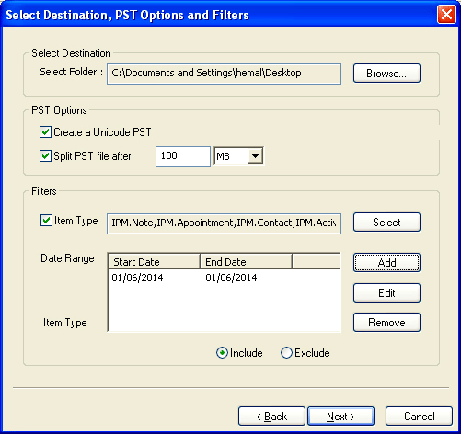
Task: Click the Select Folder path field
Action: 224,74
